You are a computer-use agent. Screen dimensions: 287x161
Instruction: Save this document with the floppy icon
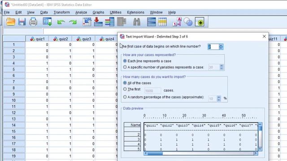22,22
